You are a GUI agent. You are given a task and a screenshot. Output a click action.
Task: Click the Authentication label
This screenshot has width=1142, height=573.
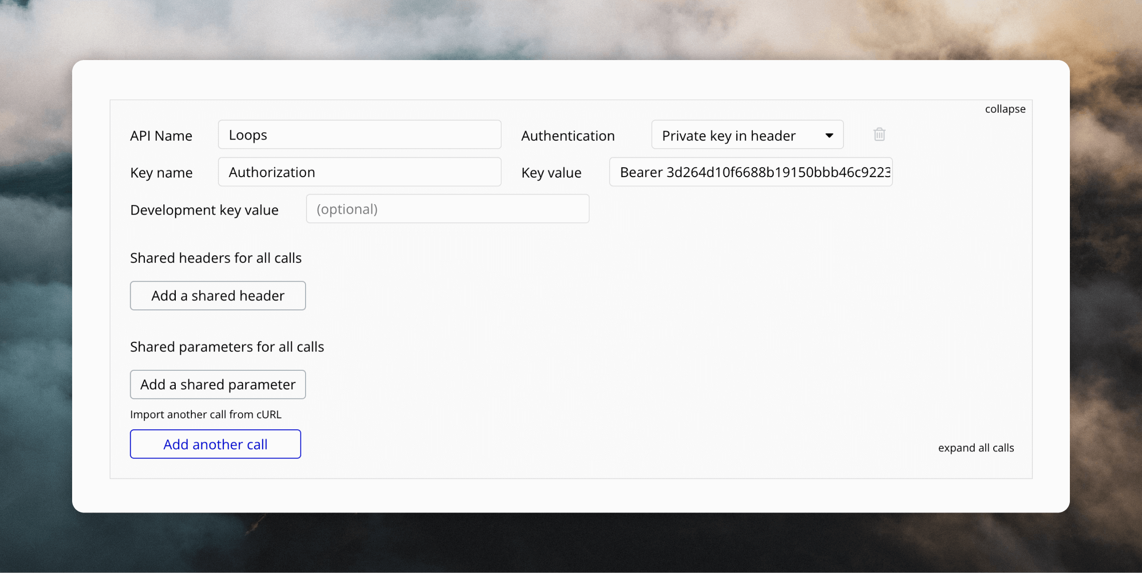pos(567,136)
